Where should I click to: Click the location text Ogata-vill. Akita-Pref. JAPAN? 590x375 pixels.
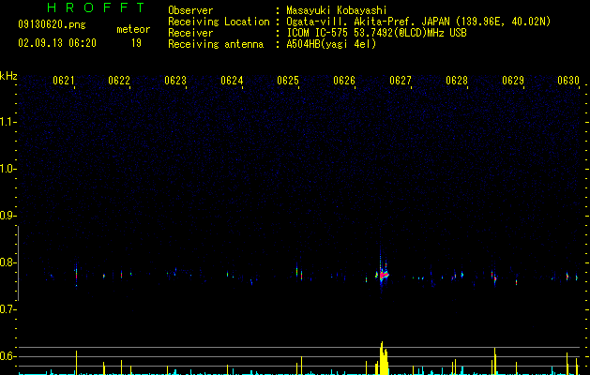(x=370, y=22)
